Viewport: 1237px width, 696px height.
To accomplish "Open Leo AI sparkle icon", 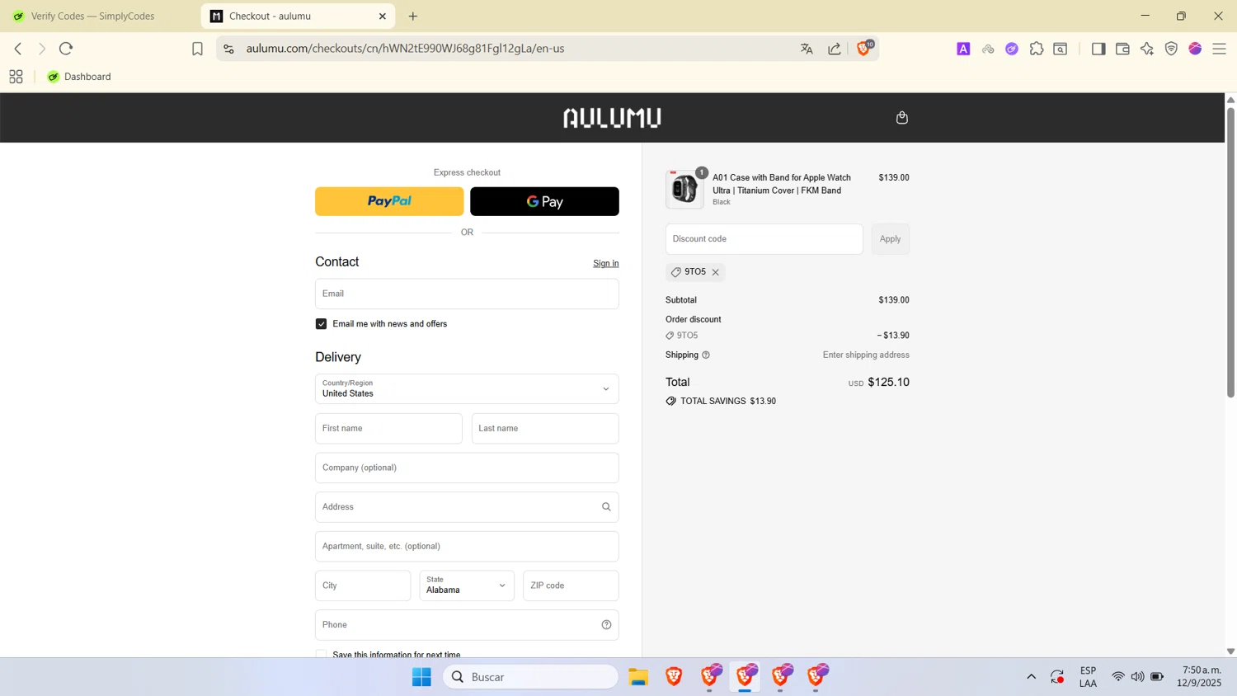I will [1147, 49].
